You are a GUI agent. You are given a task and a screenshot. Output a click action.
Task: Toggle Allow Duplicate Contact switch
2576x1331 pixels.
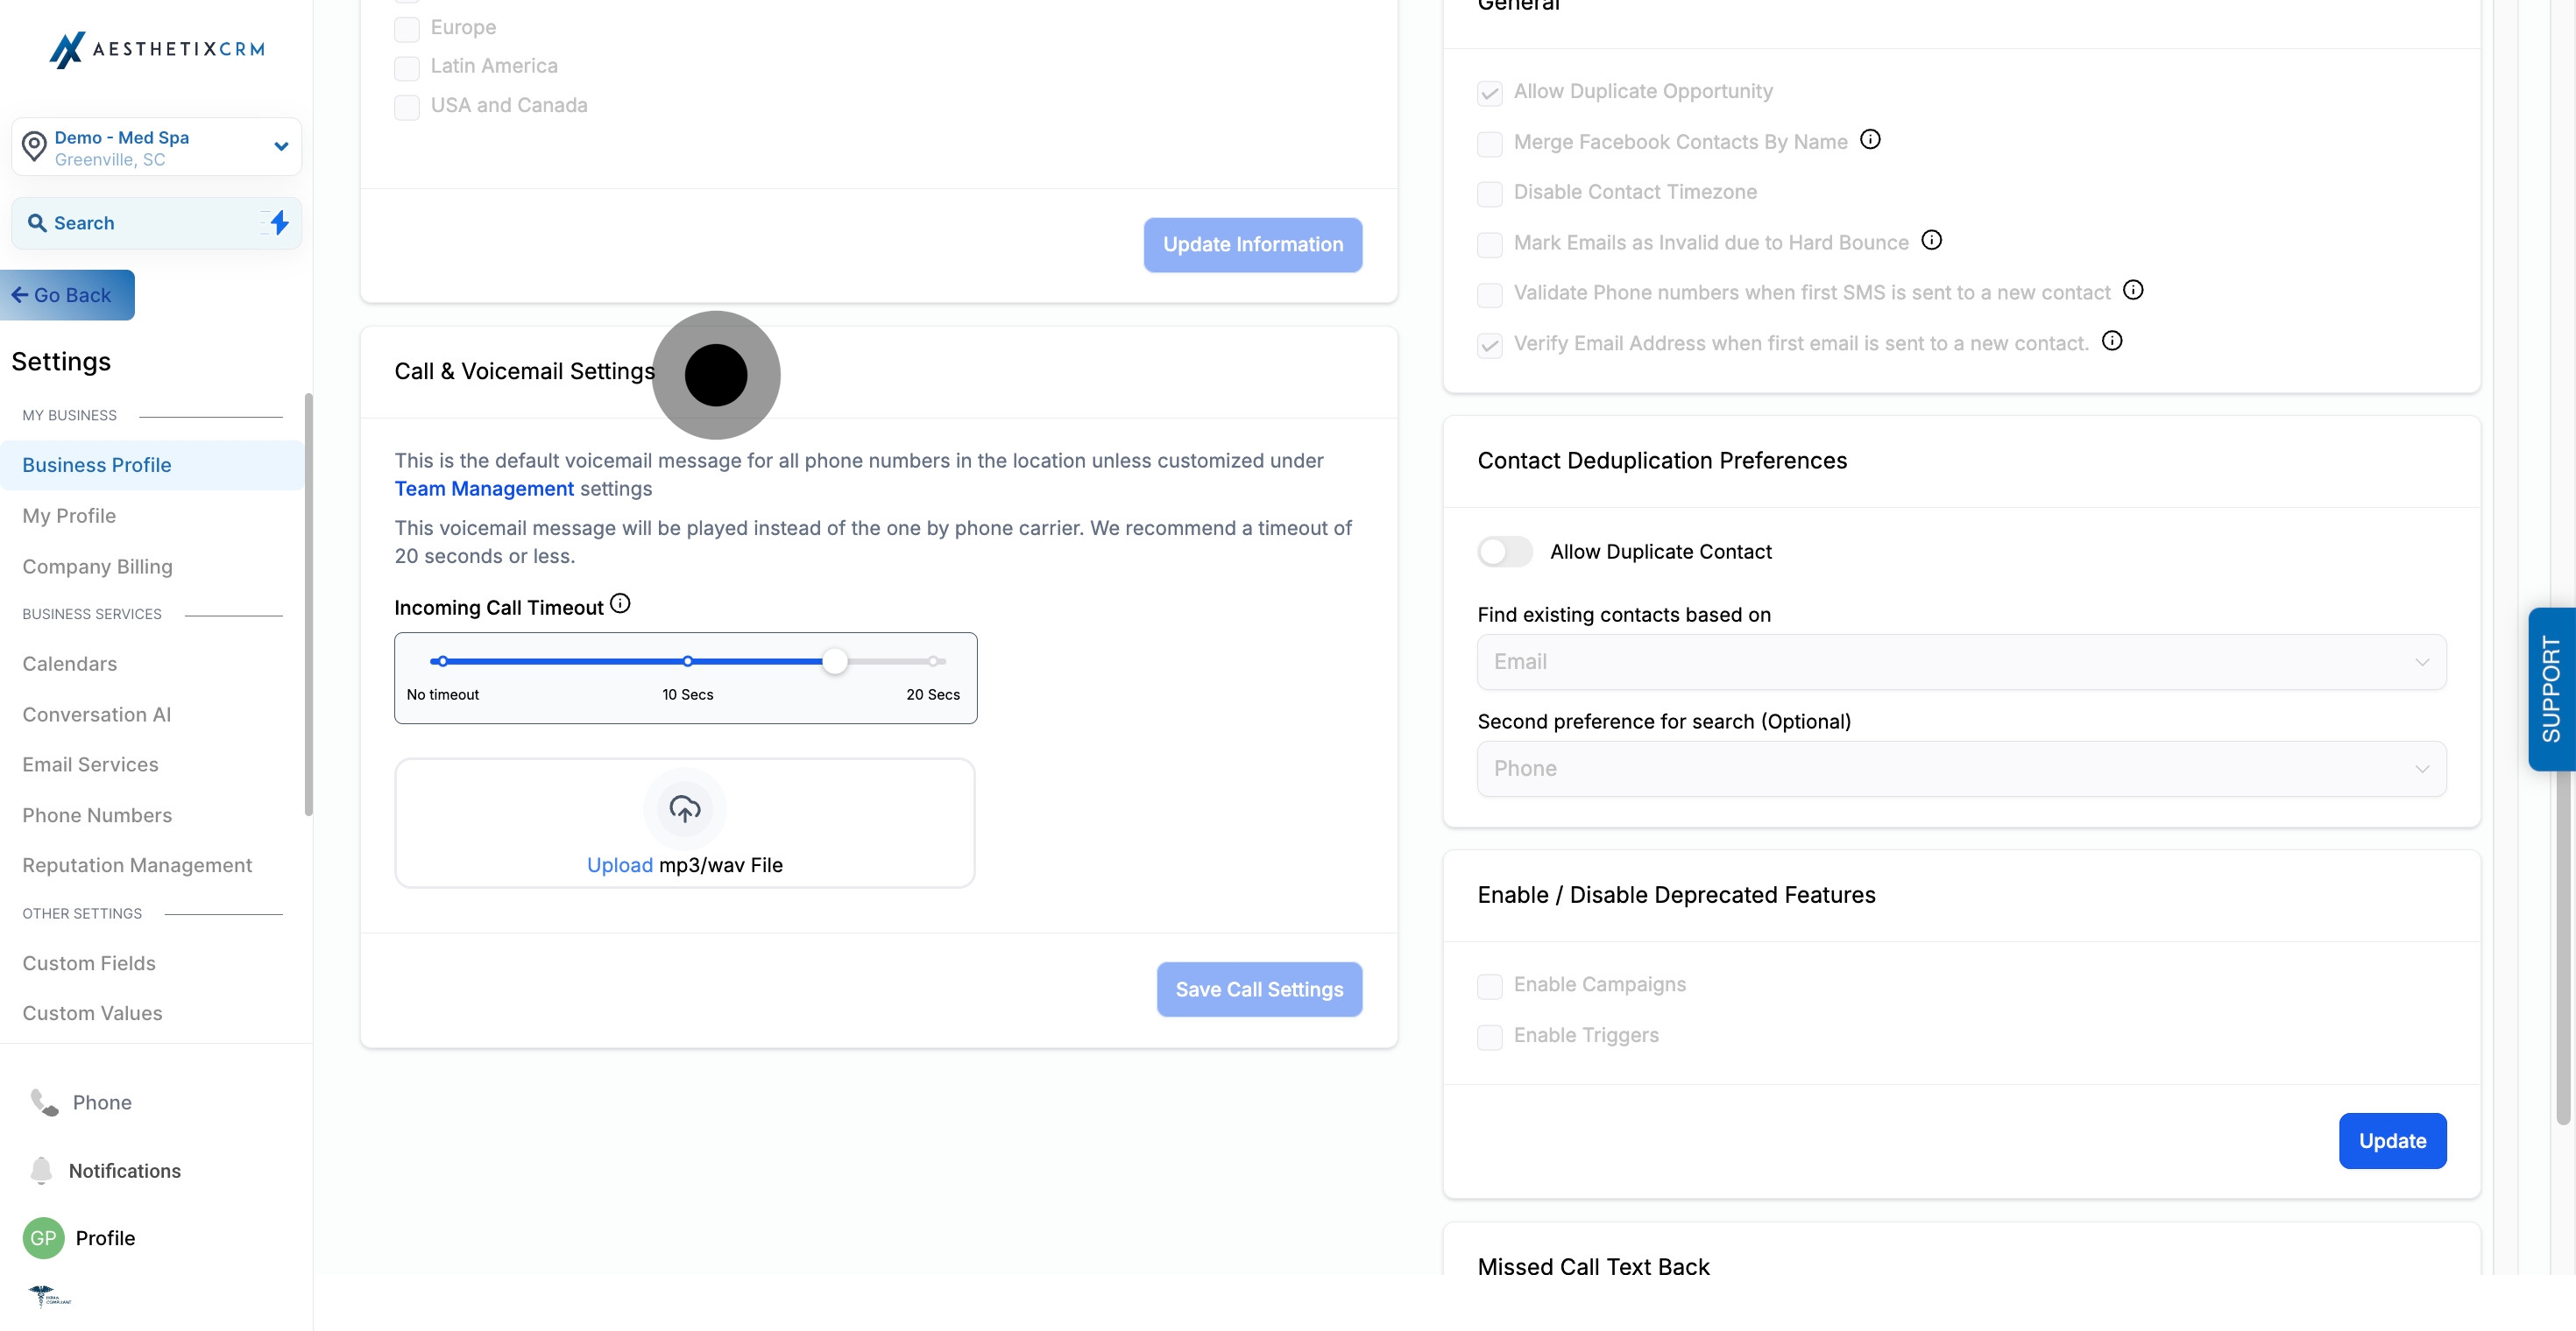pos(1505,552)
